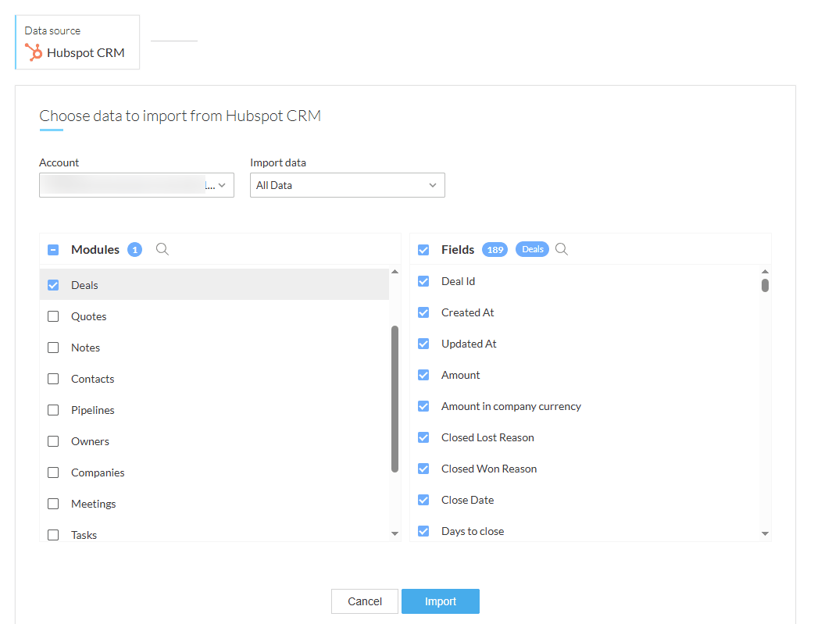Click the Hubspot CRM logo icon
814x624 pixels.
pos(34,52)
